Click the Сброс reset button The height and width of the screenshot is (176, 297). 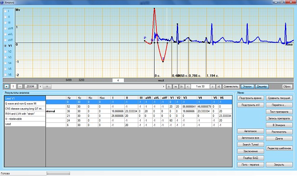click(287, 86)
